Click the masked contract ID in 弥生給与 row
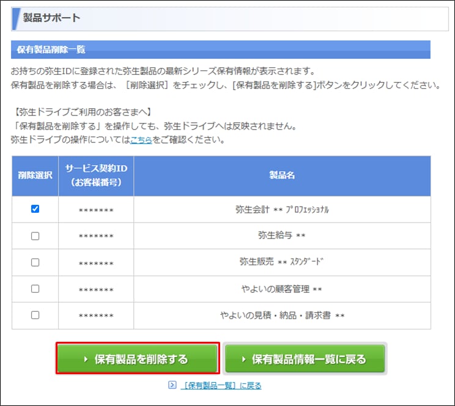This screenshot has height=406, width=455. click(96, 236)
